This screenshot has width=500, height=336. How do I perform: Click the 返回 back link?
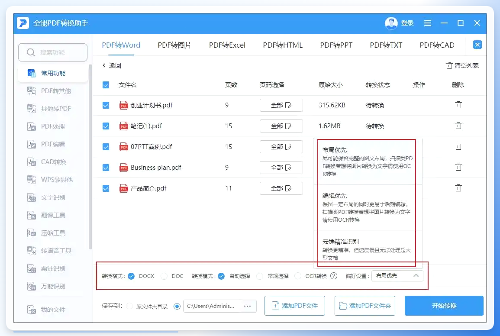pyautogui.click(x=112, y=65)
